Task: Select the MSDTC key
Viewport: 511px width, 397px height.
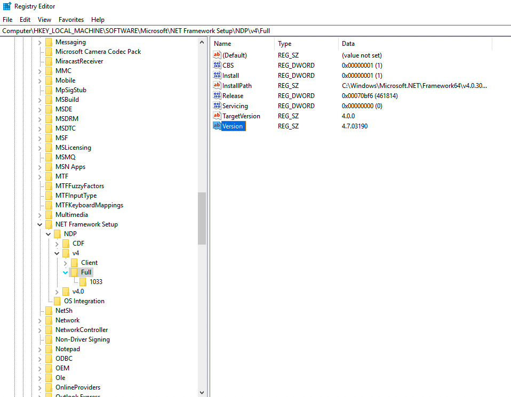Action: 66,128
